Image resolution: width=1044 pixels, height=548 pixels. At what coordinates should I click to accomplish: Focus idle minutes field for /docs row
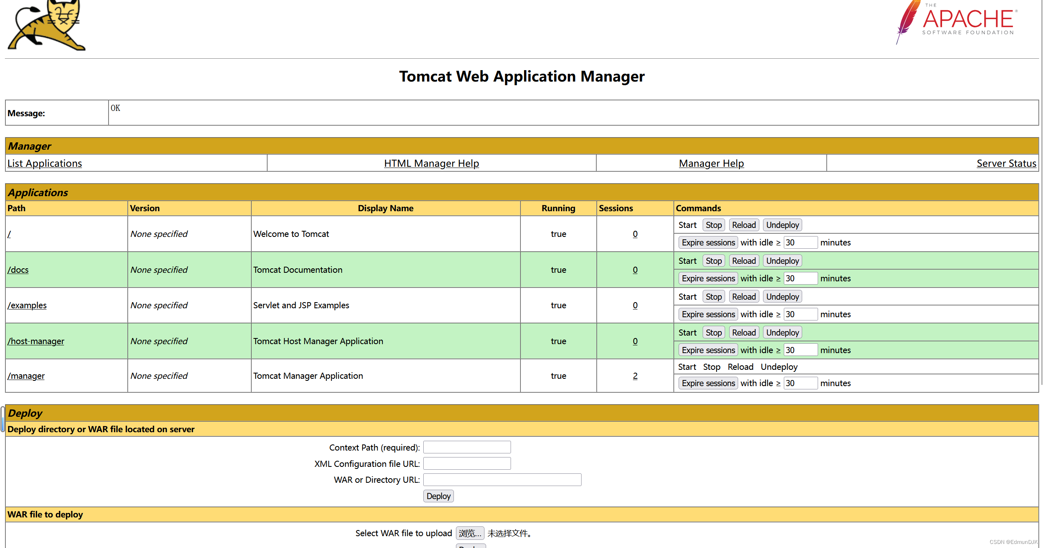(801, 278)
